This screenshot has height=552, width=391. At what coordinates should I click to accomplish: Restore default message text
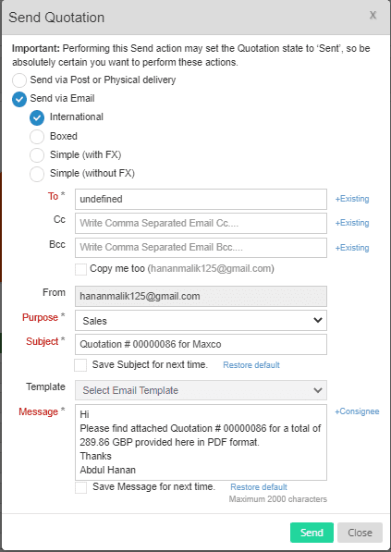click(x=259, y=487)
